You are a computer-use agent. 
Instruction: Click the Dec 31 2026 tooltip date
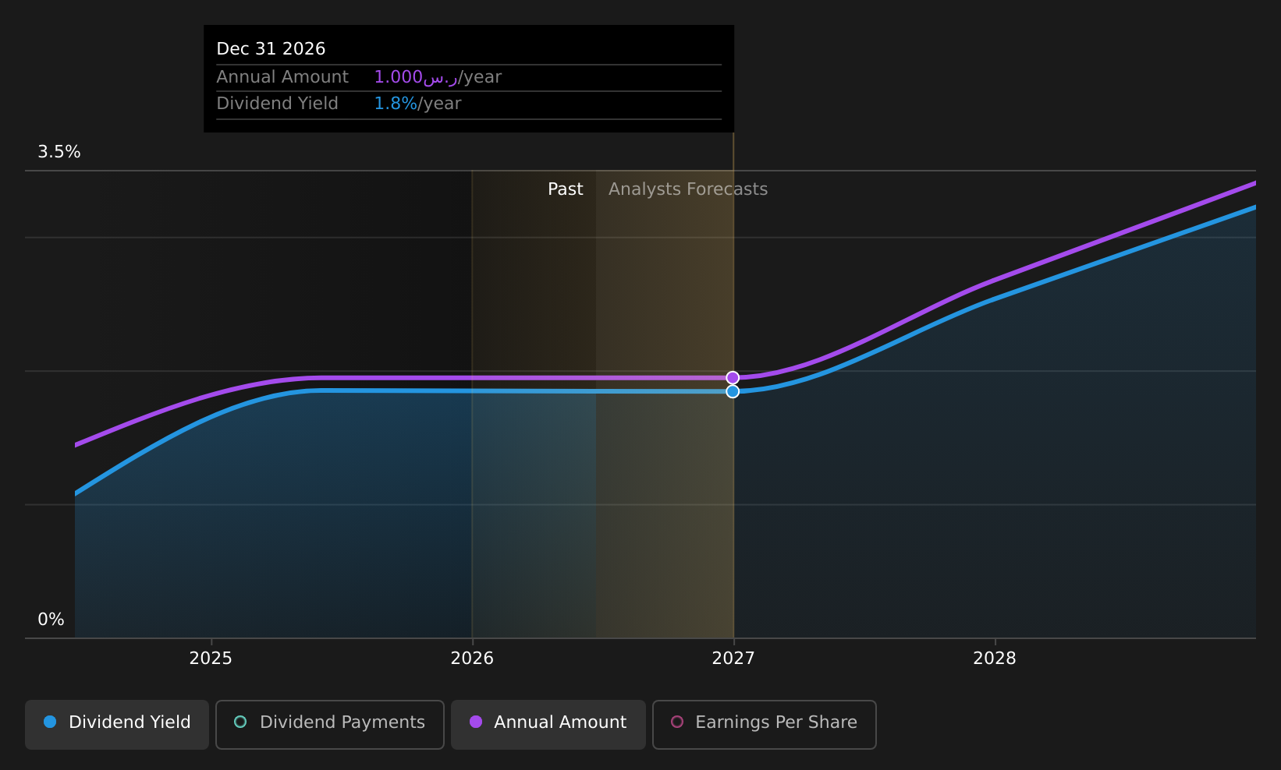click(271, 49)
